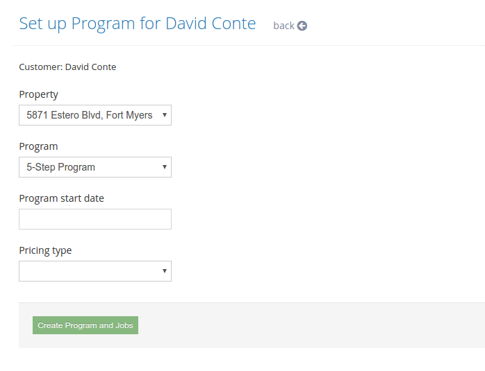Click the Program start date label
485x371 pixels.
coord(62,198)
